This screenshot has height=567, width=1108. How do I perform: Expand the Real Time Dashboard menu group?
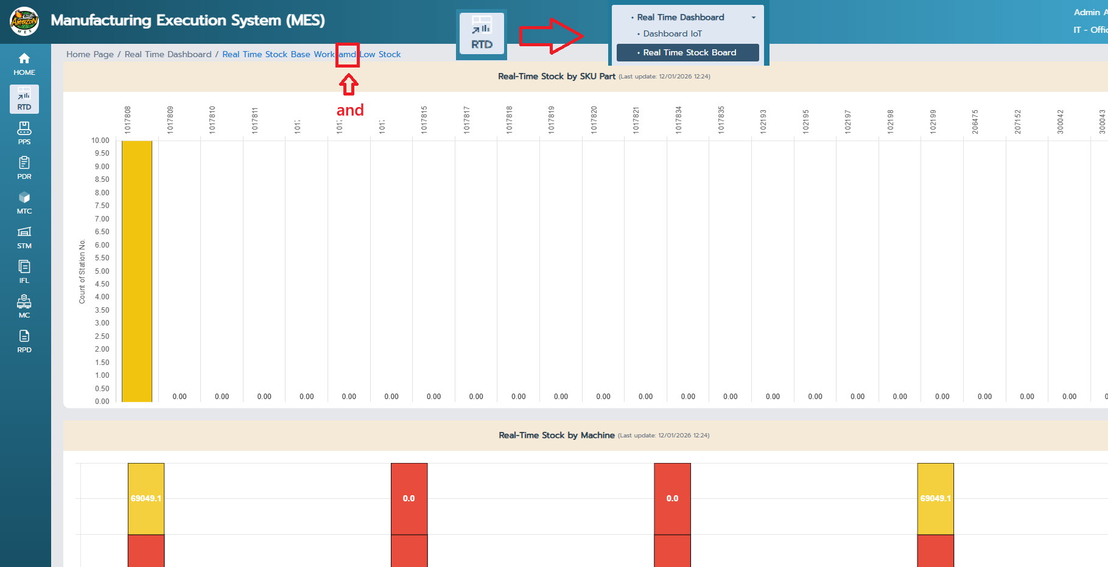(x=680, y=18)
